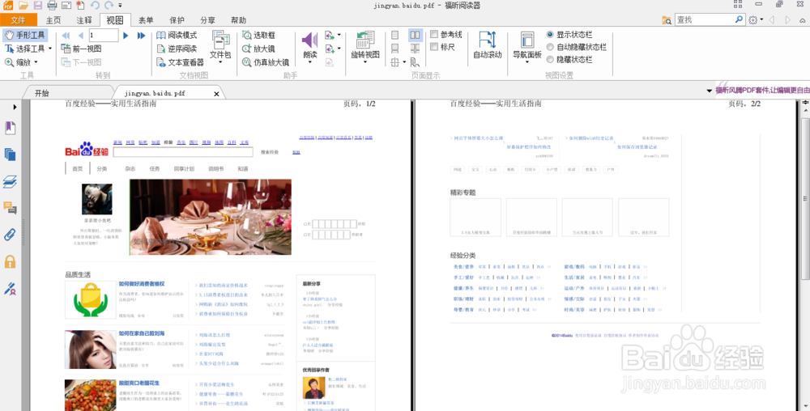Toggle Rulers (标尺) checkbox
The width and height of the screenshot is (810, 411).
tap(434, 47)
